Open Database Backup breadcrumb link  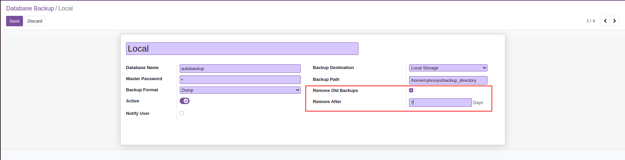point(30,8)
